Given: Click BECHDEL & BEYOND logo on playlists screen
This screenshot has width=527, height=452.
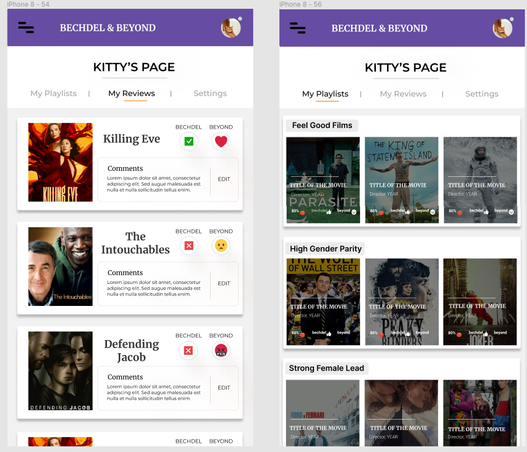Looking at the screenshot, I should [379, 28].
